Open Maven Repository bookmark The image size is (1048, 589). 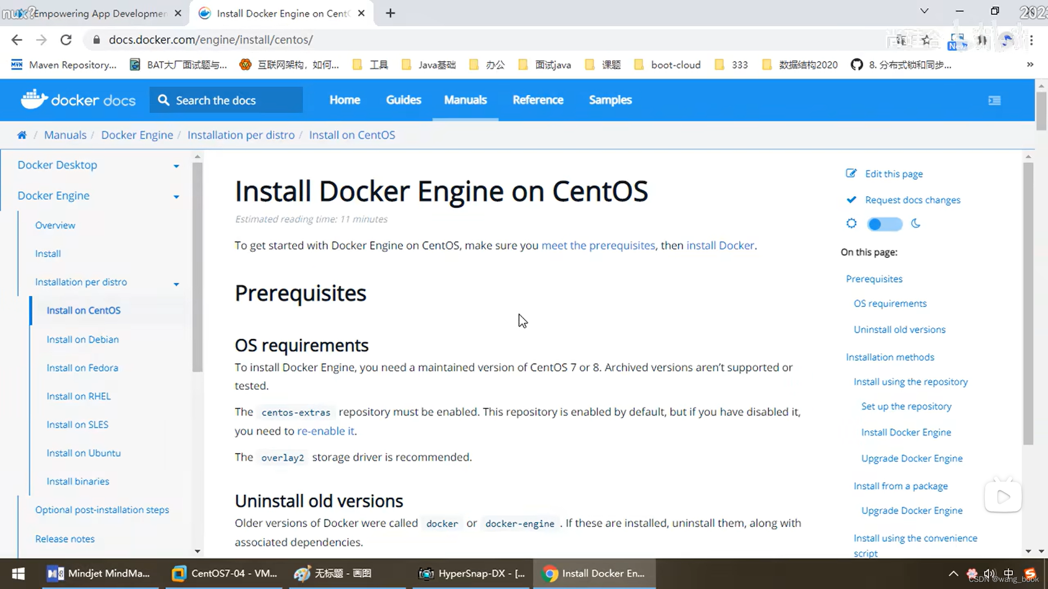(64, 65)
